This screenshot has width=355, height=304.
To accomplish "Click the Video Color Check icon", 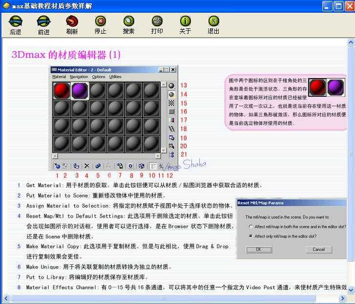I will click(171, 120).
